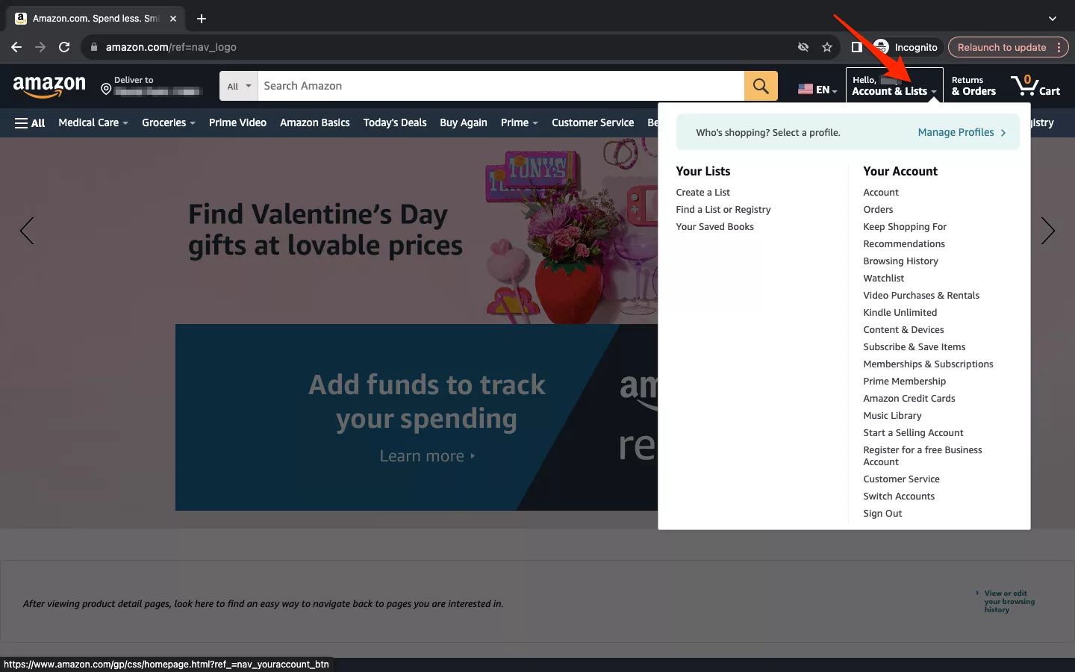This screenshot has width=1075, height=672.
Task: Click the orange search magnifier button
Action: (761, 87)
